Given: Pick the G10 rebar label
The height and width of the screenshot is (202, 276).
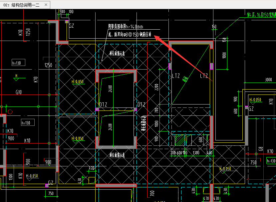Looking at the screenshot, I should (x=19, y=92).
